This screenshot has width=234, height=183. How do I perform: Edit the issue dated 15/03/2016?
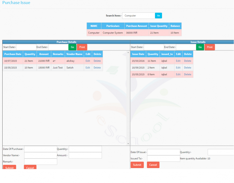(x=178, y=61)
